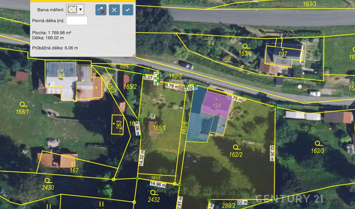The height and width of the screenshot is (209, 355).
Task: Click the land-use symbol above parcel 162/3
Action: (x=318, y=143)
